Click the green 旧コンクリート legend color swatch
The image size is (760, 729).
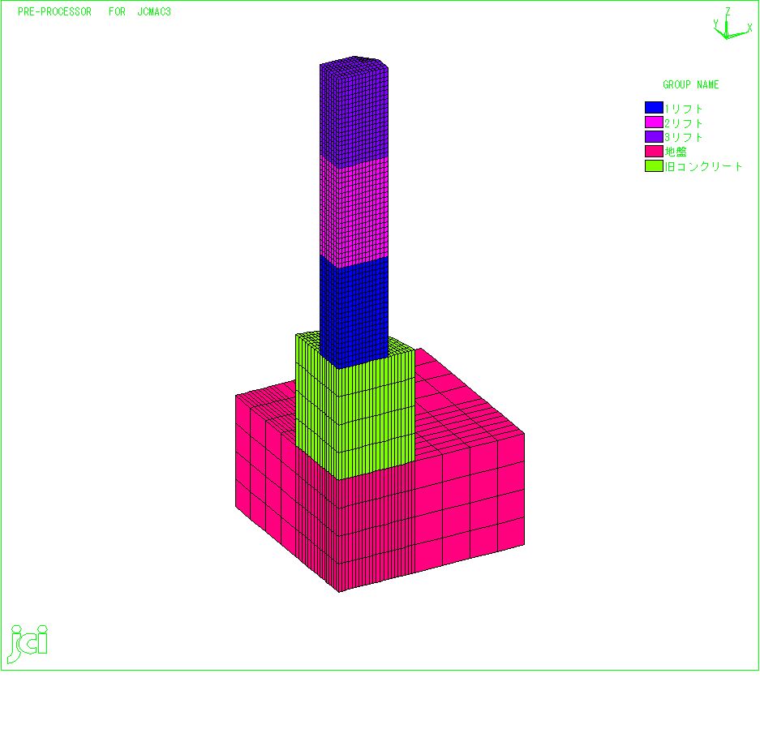(654, 165)
